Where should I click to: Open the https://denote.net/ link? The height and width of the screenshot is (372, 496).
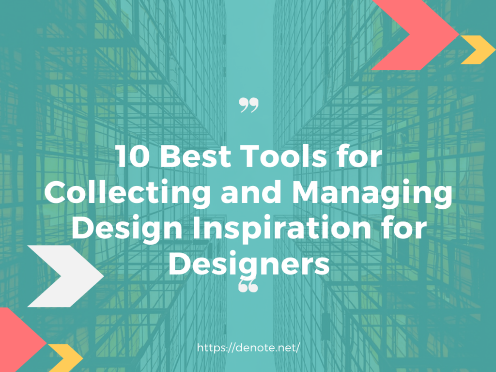[x=249, y=347]
